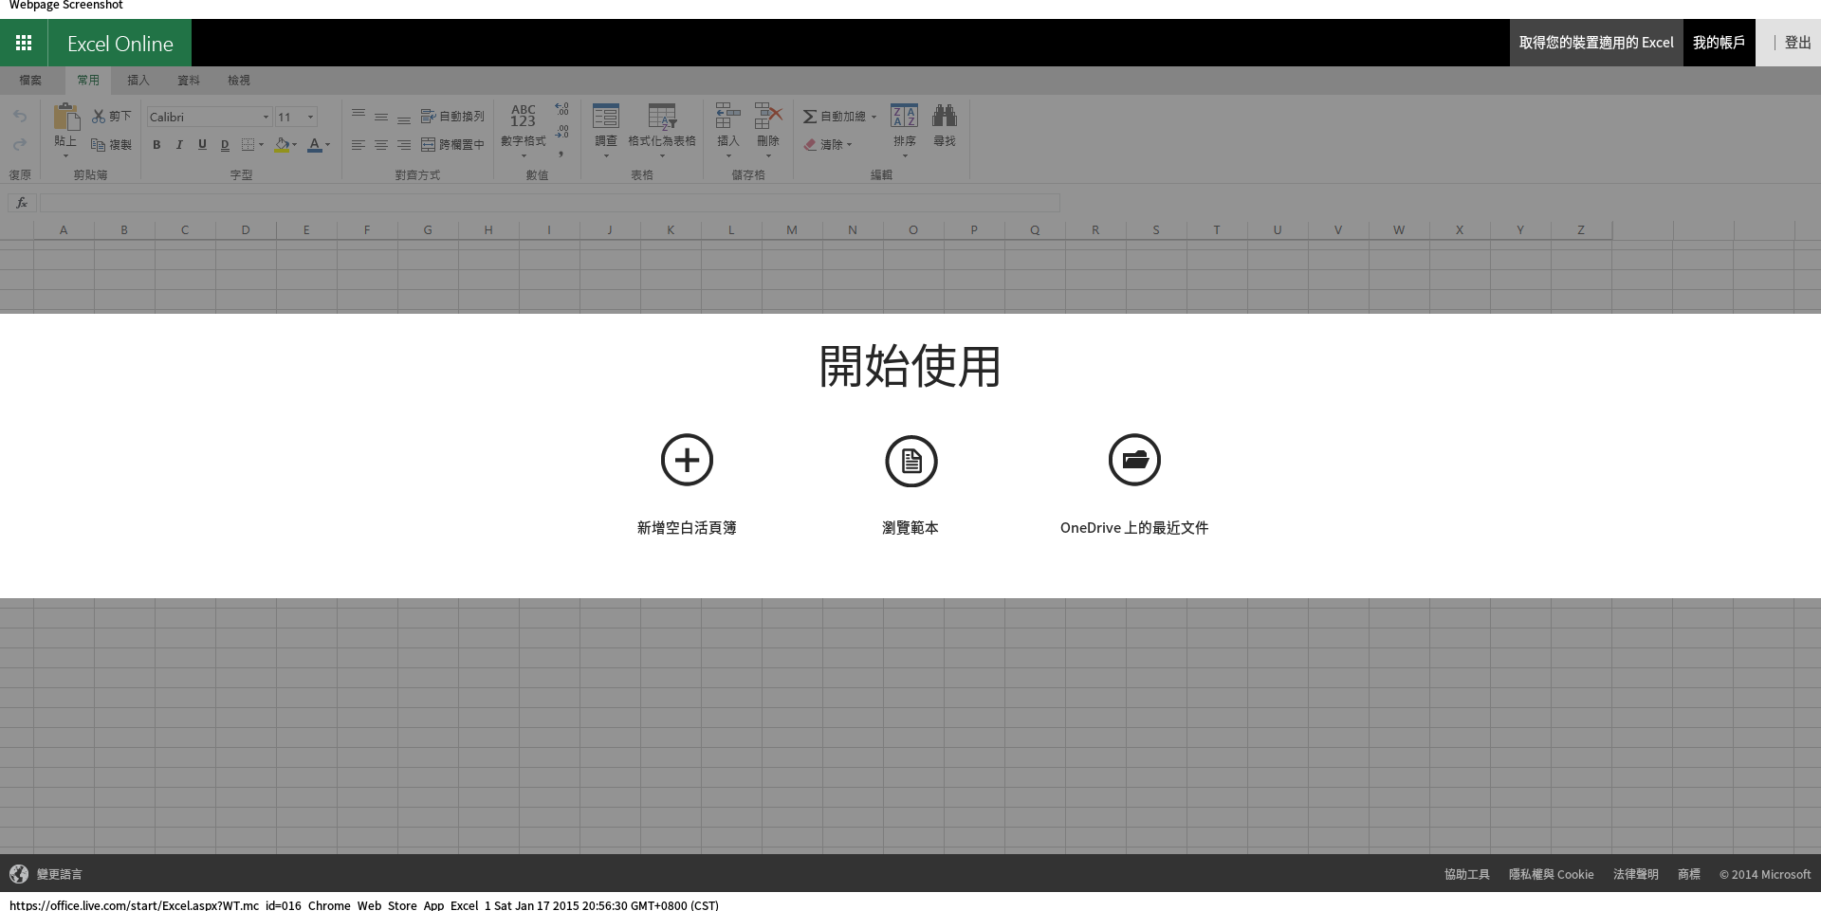Center text horizontally icon
This screenshot has height=911, width=1821.
pyautogui.click(x=381, y=145)
